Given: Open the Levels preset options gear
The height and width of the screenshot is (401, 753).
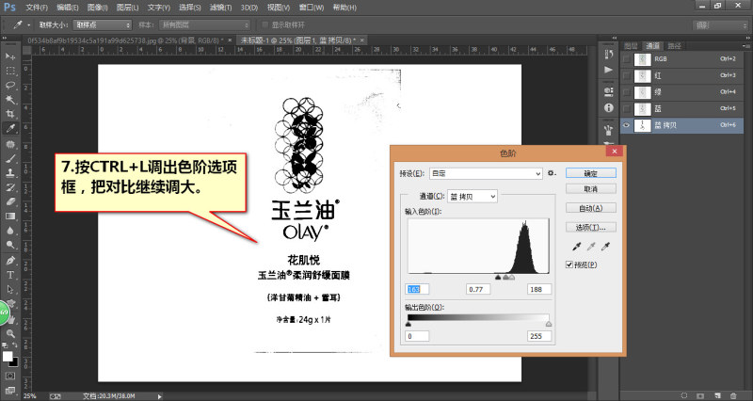Looking at the screenshot, I should [552, 173].
